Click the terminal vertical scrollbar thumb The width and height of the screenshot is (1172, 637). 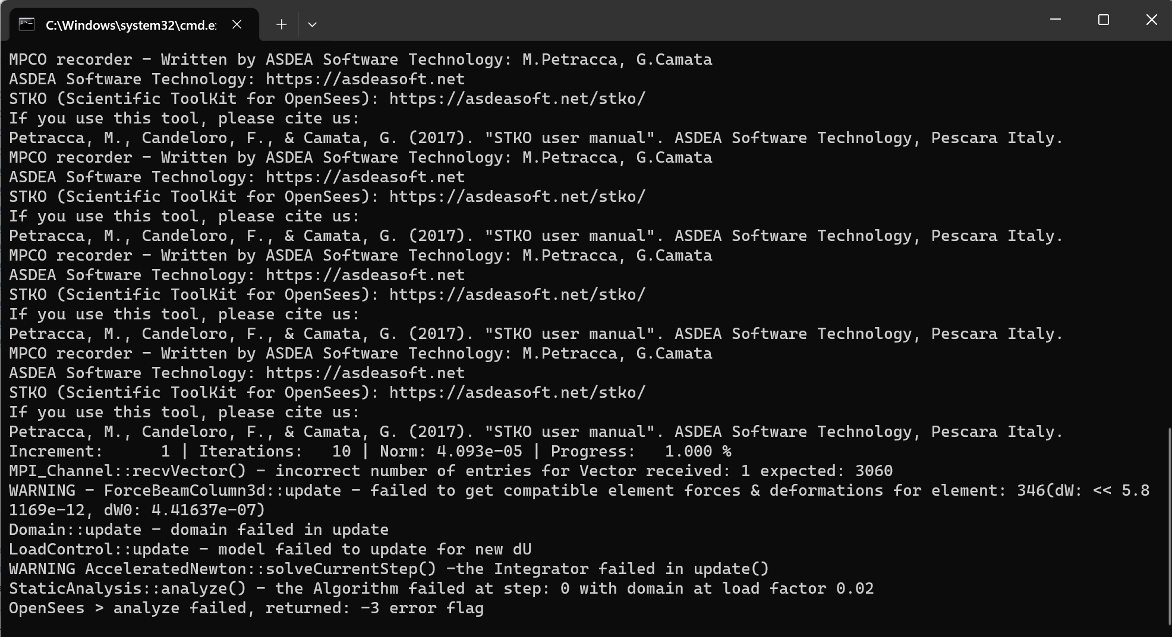click(1168, 526)
